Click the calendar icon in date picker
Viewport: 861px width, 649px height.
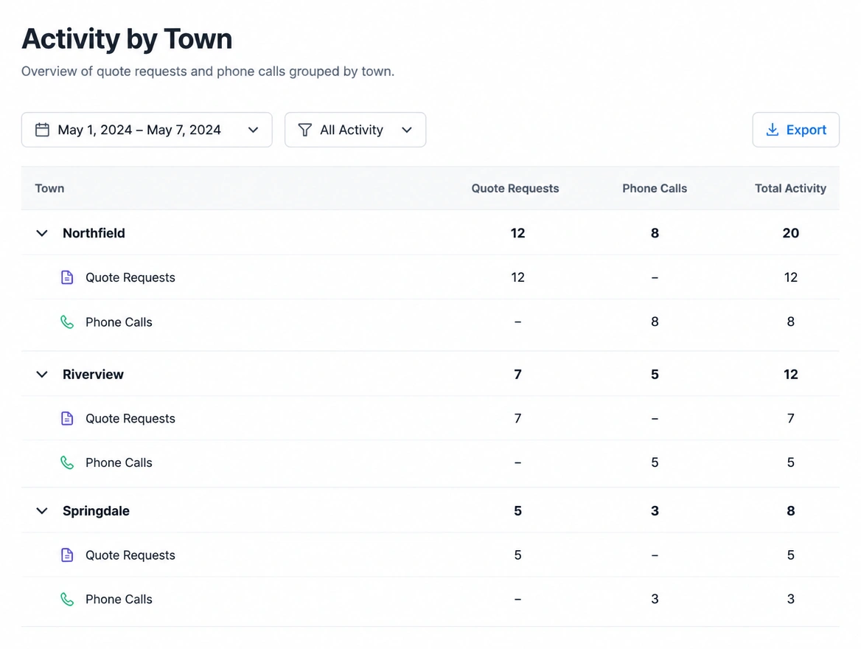[42, 130]
